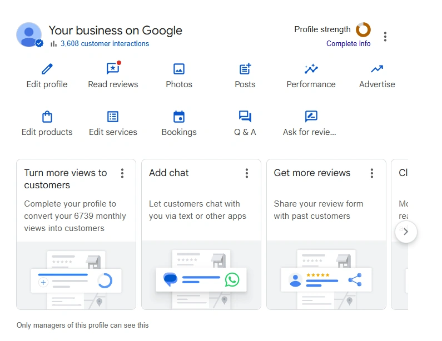The width and height of the screenshot is (442, 341).
Task: Open the Bookings calendar icon
Action: pyautogui.click(x=179, y=117)
